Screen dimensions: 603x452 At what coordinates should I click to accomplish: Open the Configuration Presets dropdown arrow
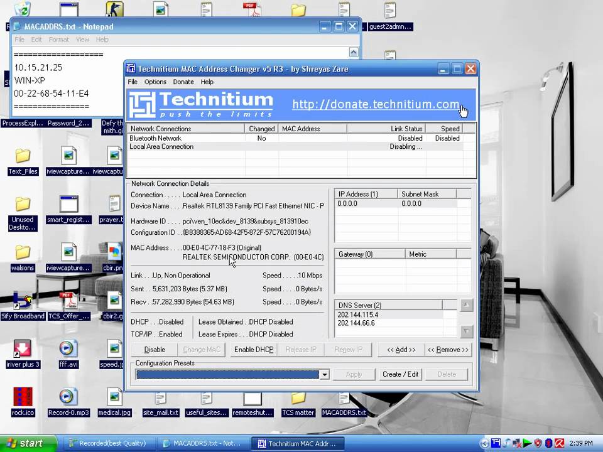point(325,374)
